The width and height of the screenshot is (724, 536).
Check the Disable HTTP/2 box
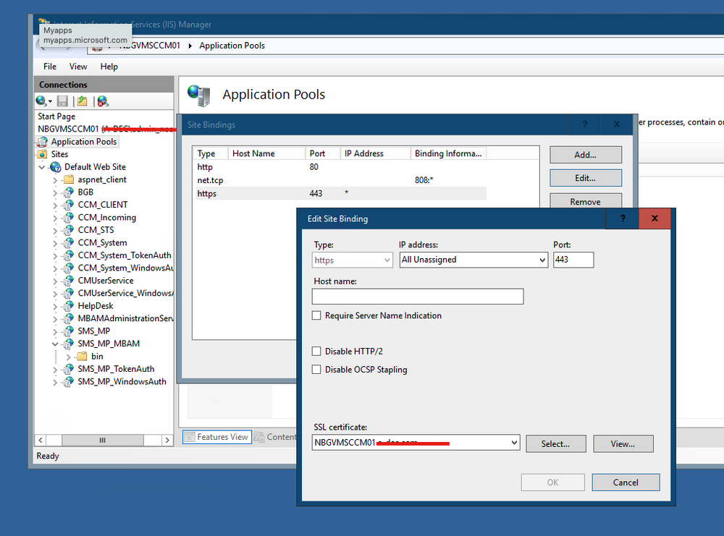coord(316,352)
